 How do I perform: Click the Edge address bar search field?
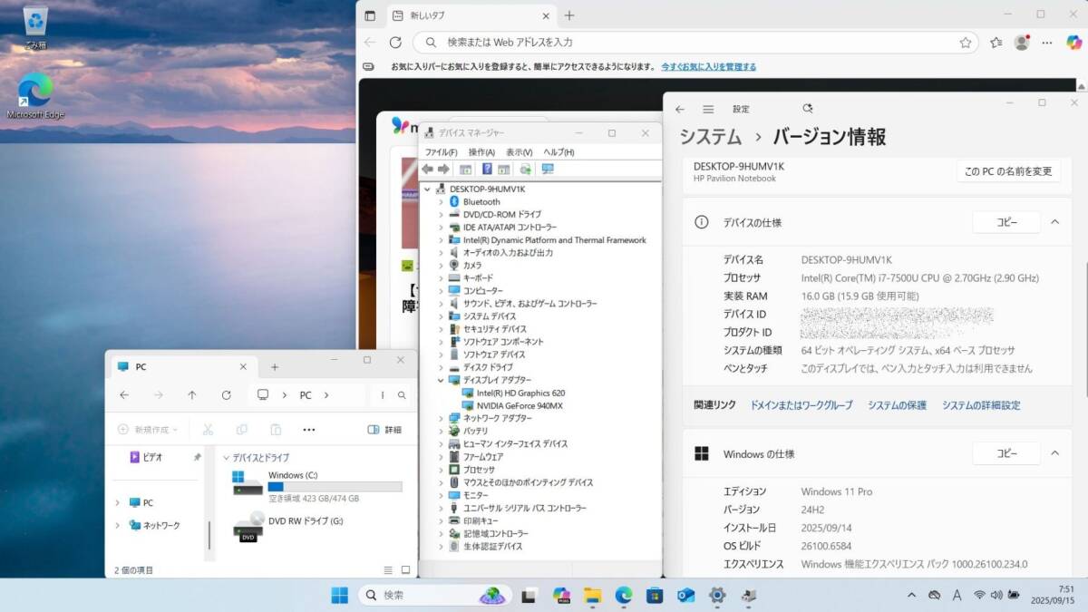tap(689, 43)
